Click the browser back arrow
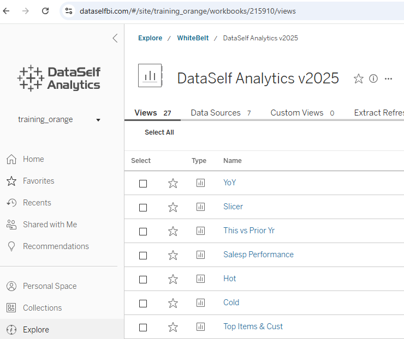The image size is (404, 339). 6,11
